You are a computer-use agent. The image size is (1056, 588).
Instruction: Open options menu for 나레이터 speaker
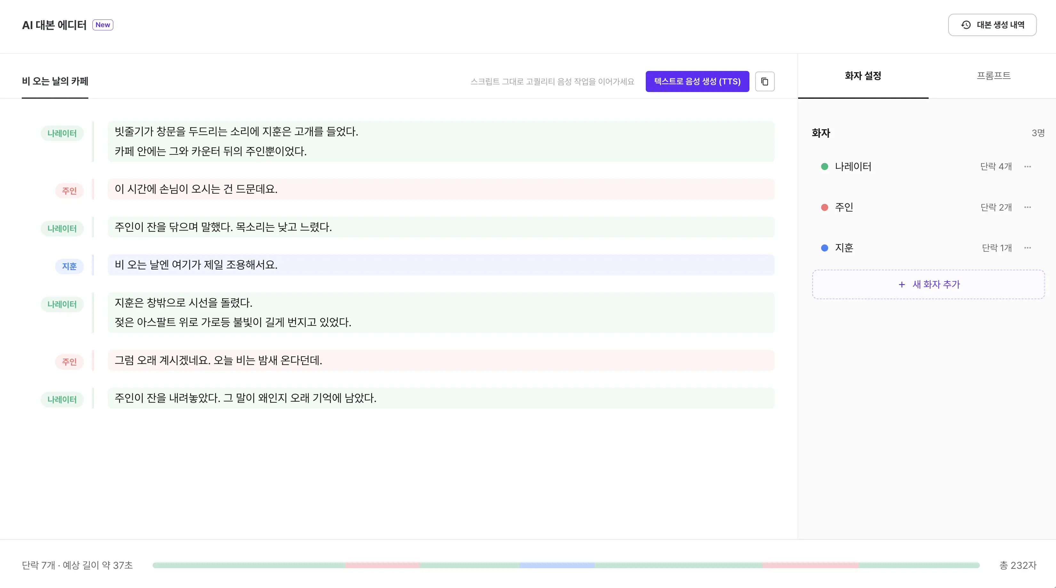click(1027, 167)
